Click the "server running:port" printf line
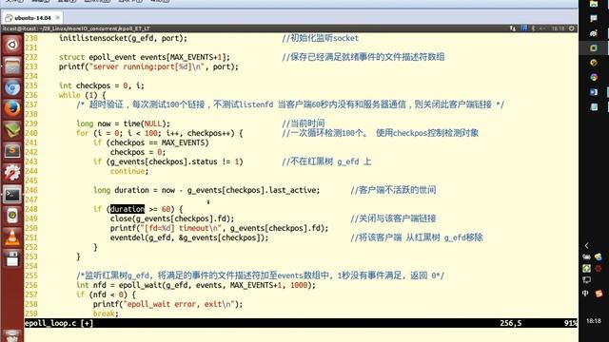This screenshot has height=342, width=609. tap(148, 66)
